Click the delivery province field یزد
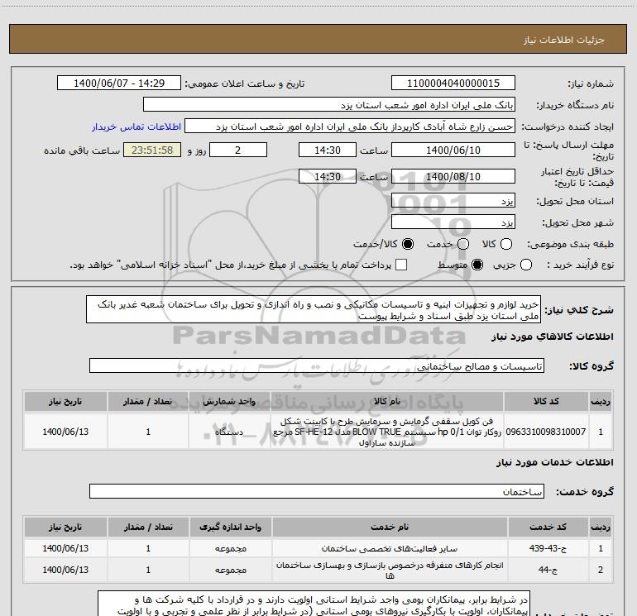Viewport: 637px width, 616px height. [453, 201]
